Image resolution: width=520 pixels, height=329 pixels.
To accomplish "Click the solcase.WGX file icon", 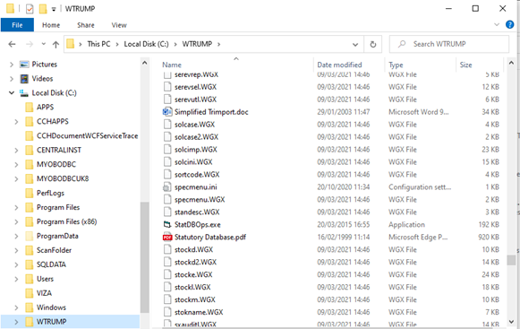I will coord(167,125).
